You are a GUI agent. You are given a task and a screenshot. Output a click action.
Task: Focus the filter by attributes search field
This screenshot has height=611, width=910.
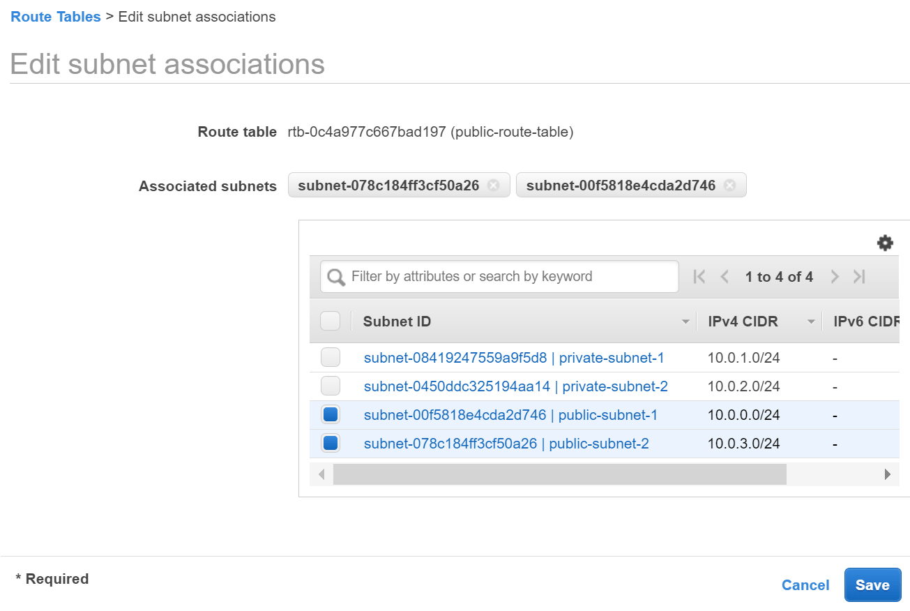tap(499, 277)
